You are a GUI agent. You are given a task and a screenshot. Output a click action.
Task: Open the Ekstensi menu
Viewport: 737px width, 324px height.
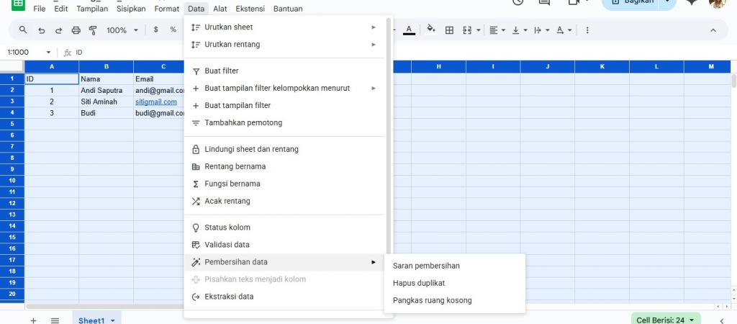pyautogui.click(x=251, y=9)
